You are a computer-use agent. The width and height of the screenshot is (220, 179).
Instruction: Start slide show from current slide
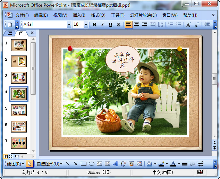coord(17,156)
